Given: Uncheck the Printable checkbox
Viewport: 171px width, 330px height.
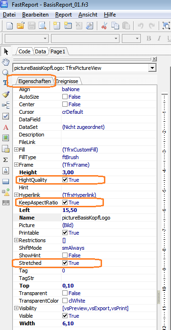Looking at the screenshot, I should (65, 233).
